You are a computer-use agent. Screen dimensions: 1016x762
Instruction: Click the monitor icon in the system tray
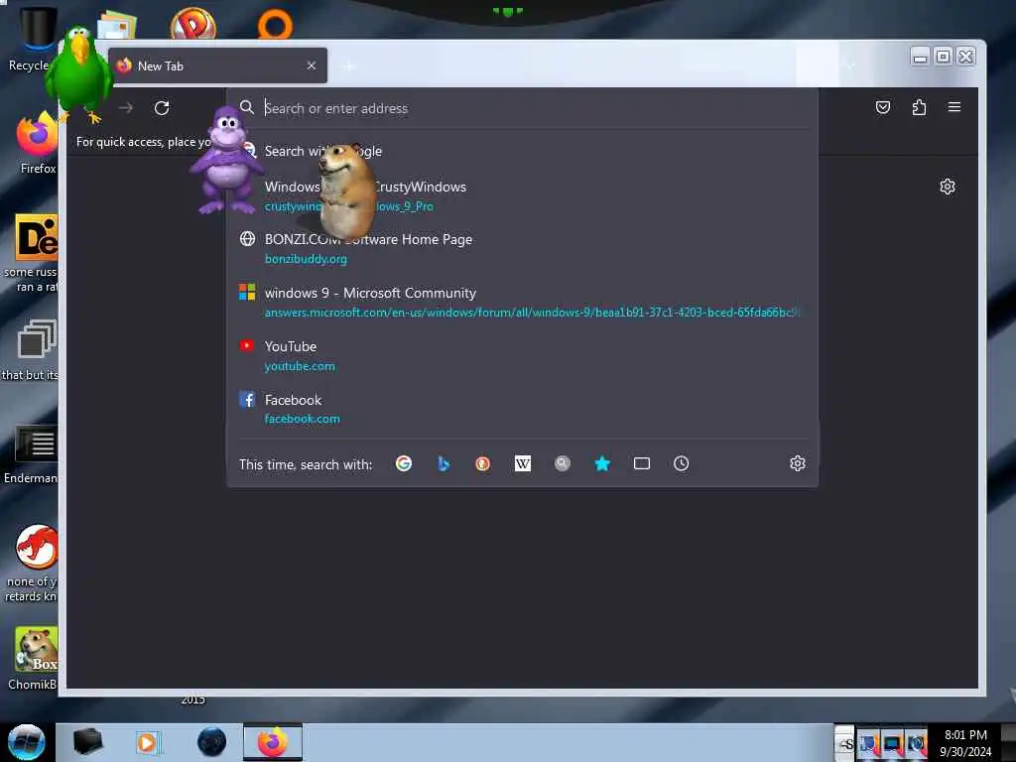[x=892, y=744]
